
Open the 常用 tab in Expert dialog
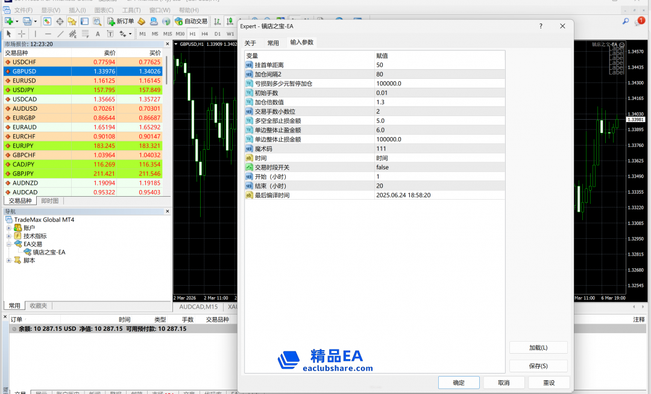[273, 43]
